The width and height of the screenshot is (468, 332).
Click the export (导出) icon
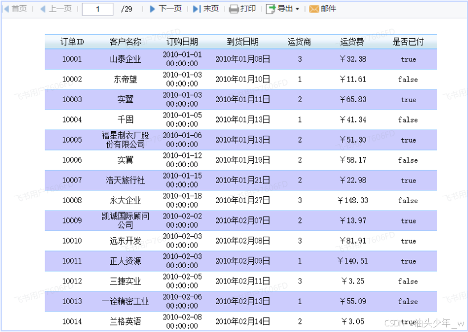pos(270,9)
